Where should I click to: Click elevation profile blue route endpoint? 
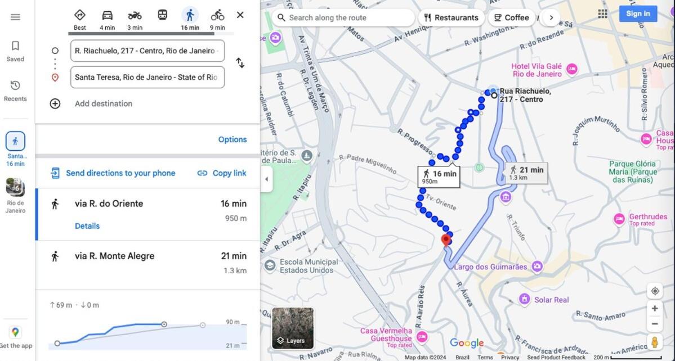click(164, 324)
